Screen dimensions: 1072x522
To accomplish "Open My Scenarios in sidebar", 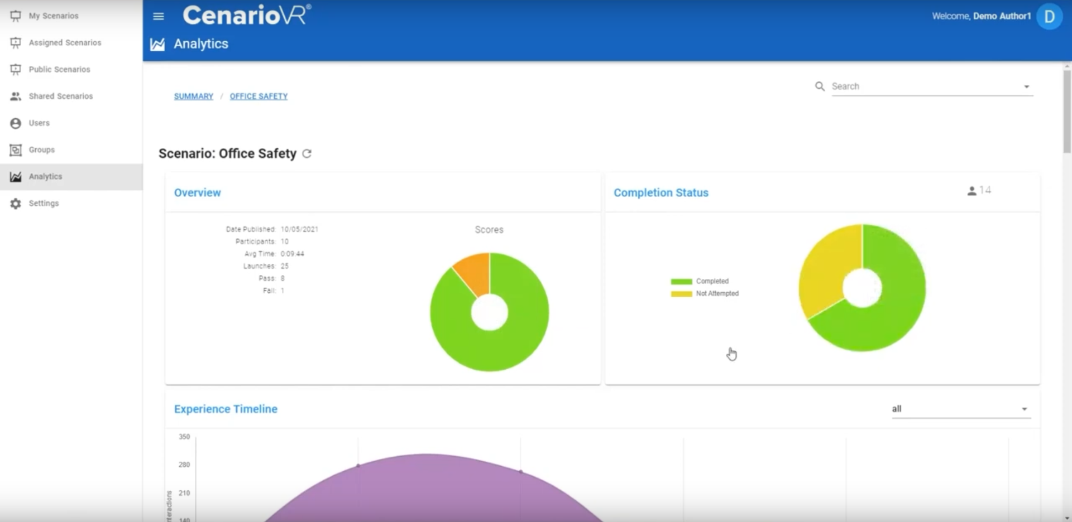I will (54, 16).
